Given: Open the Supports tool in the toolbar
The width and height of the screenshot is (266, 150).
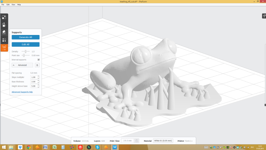Looking at the screenshot, I should 4,32.
